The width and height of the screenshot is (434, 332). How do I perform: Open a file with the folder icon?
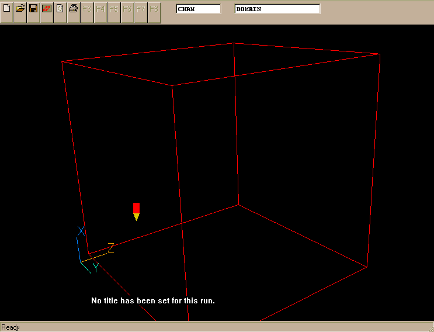20,9
